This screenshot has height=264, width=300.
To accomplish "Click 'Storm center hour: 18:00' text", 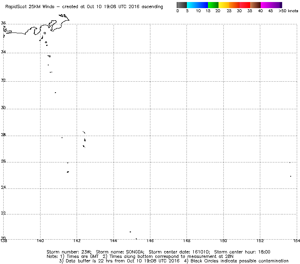I will tap(242, 252).
